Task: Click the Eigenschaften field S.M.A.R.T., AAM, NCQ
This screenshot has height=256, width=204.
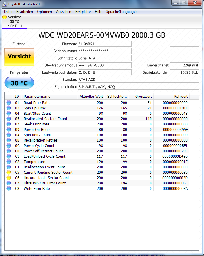Action: coord(139,87)
